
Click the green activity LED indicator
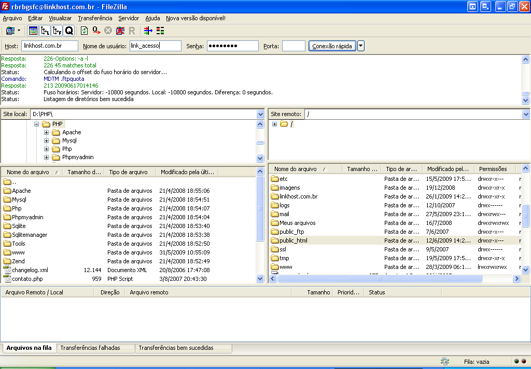(516, 361)
